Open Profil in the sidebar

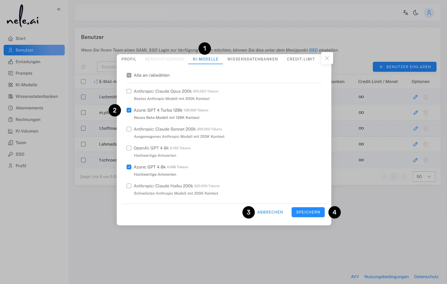coord(34,166)
